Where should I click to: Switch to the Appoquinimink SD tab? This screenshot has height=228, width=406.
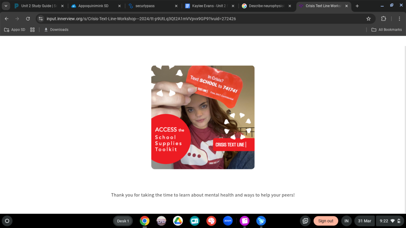click(96, 6)
